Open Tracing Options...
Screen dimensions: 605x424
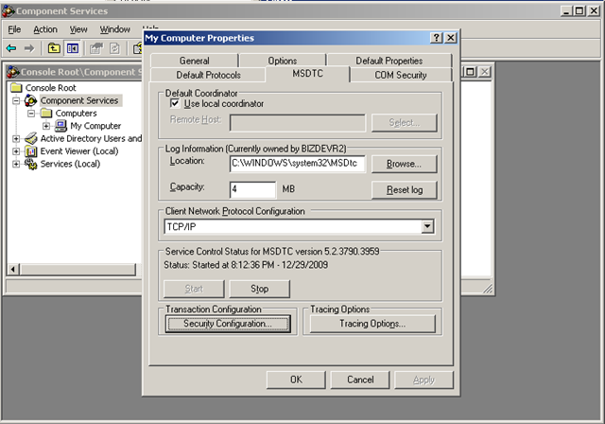[x=372, y=324]
